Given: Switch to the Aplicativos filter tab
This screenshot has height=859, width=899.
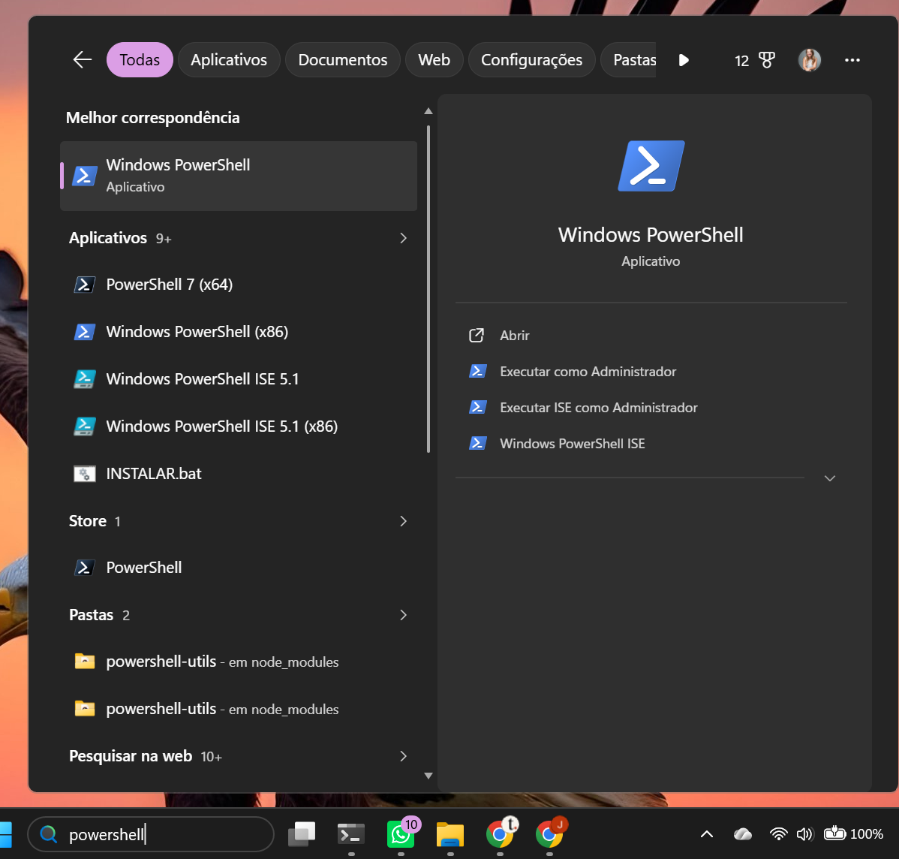Looking at the screenshot, I should [229, 59].
